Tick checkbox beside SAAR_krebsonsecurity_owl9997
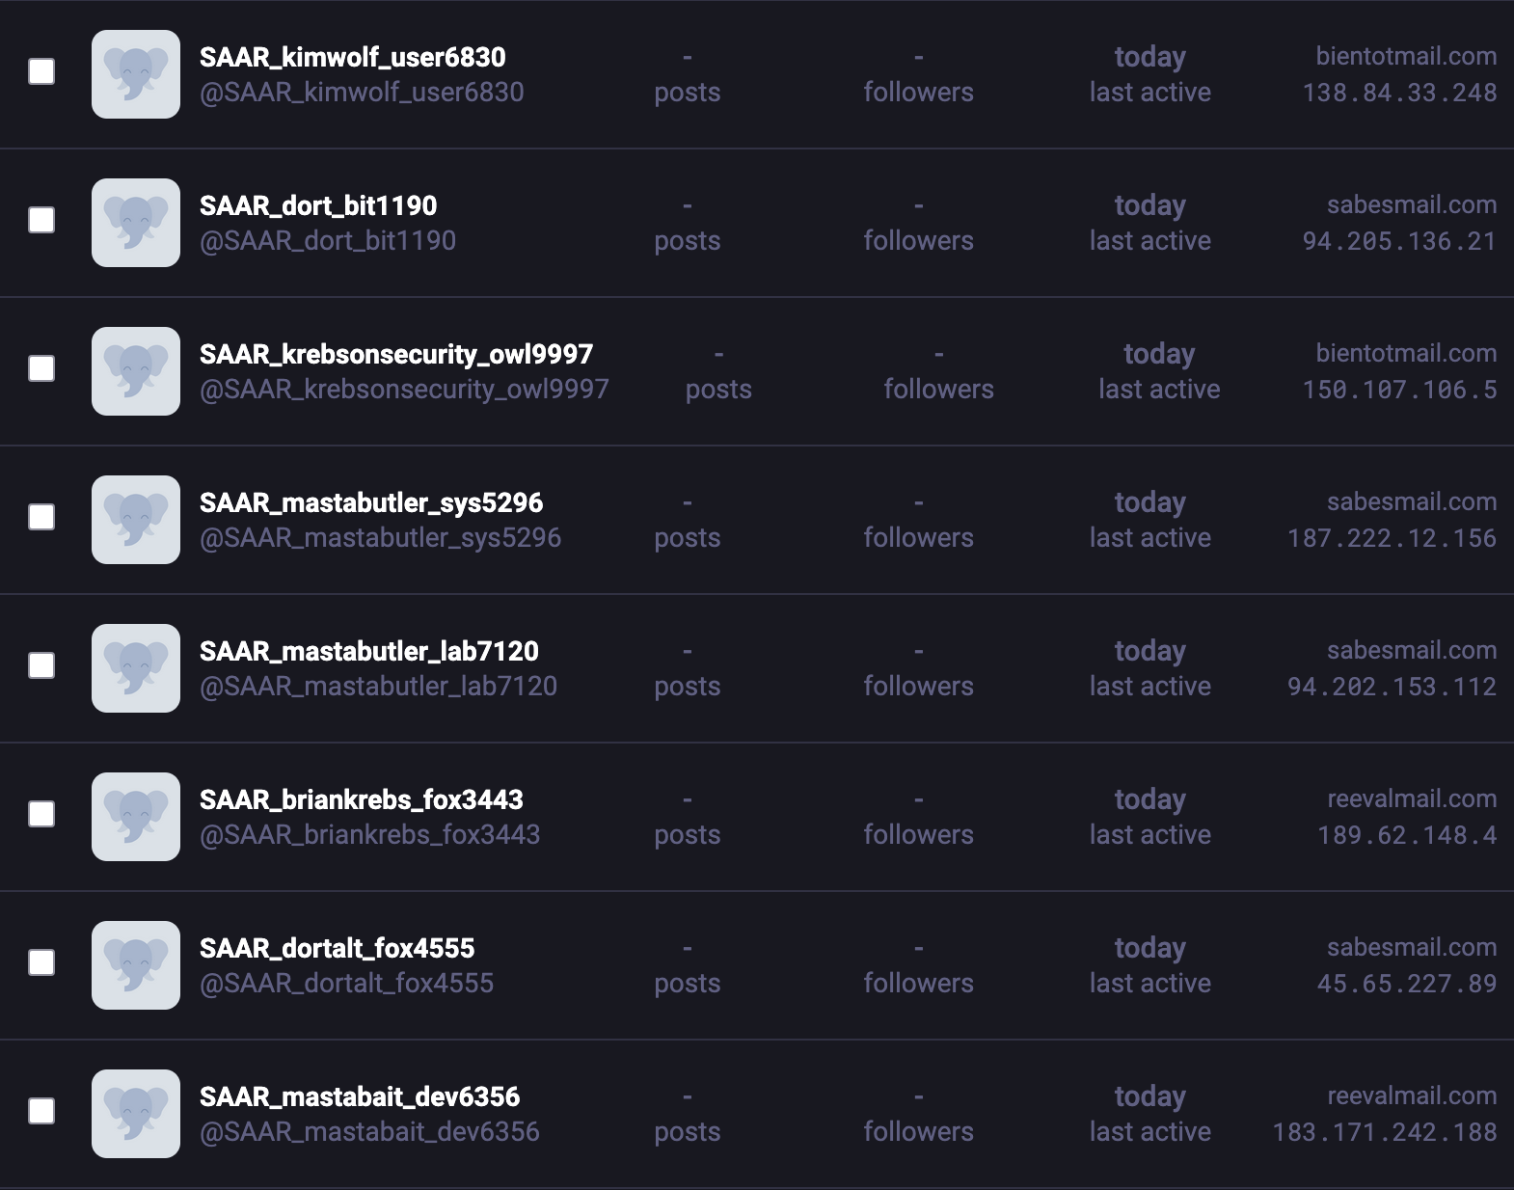Image resolution: width=1514 pixels, height=1190 pixels. [41, 368]
